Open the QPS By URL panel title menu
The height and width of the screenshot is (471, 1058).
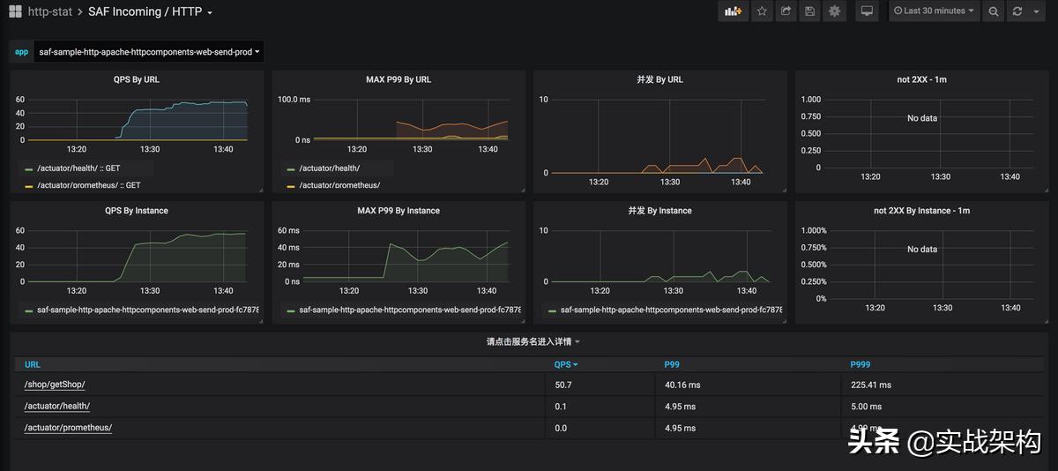click(137, 79)
